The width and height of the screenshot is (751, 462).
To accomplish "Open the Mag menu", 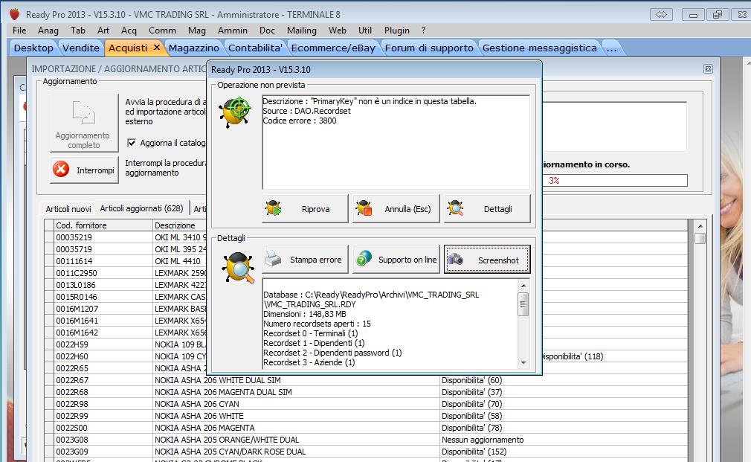I will click(196, 31).
